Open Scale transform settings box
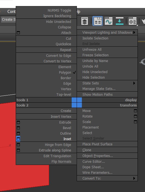The height and width of the screenshot is (192, 145). point(135,122)
